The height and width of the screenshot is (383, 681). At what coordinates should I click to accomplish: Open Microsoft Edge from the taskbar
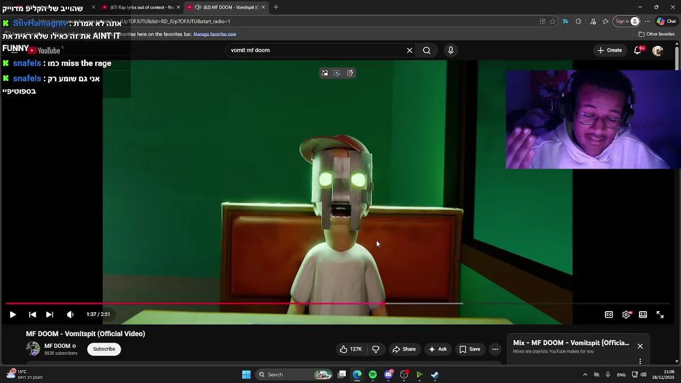point(357,374)
